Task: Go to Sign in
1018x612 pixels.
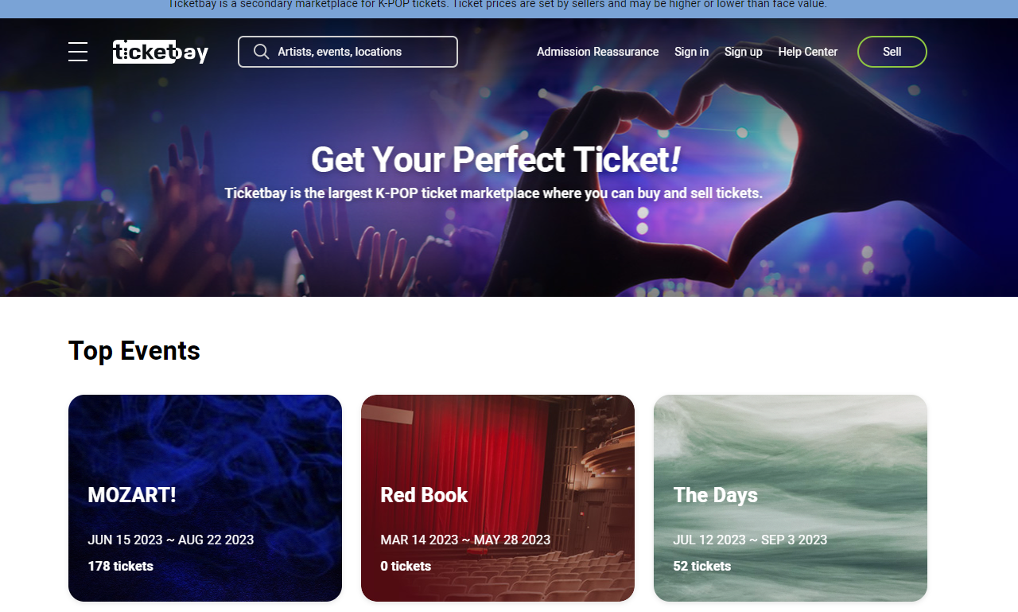Action: 691,52
